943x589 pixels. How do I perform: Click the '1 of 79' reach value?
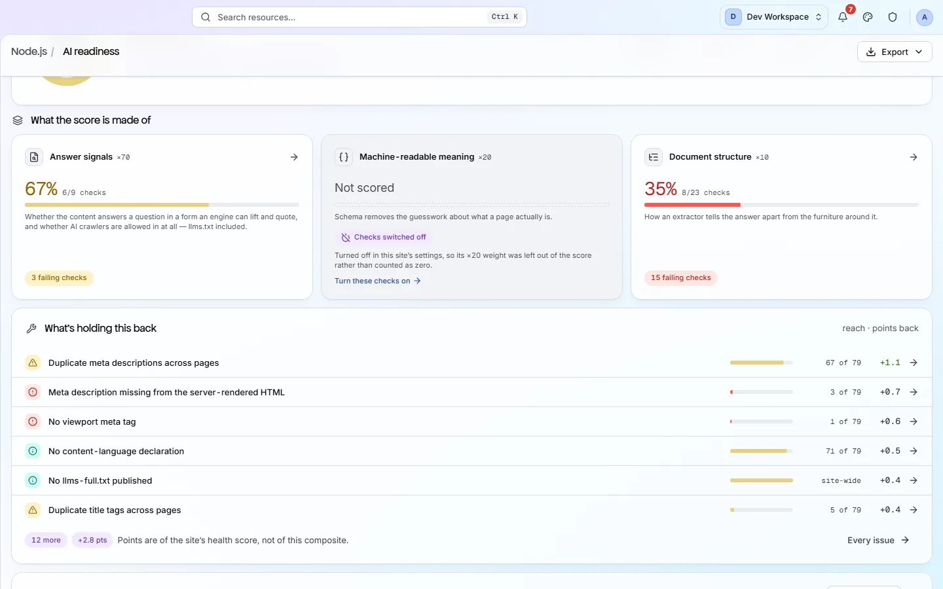[x=845, y=421]
